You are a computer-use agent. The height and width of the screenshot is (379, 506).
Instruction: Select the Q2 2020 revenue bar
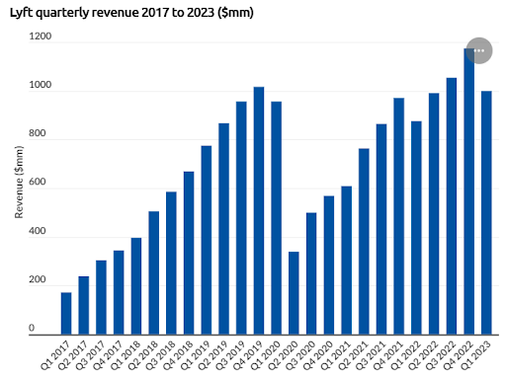[x=294, y=293]
